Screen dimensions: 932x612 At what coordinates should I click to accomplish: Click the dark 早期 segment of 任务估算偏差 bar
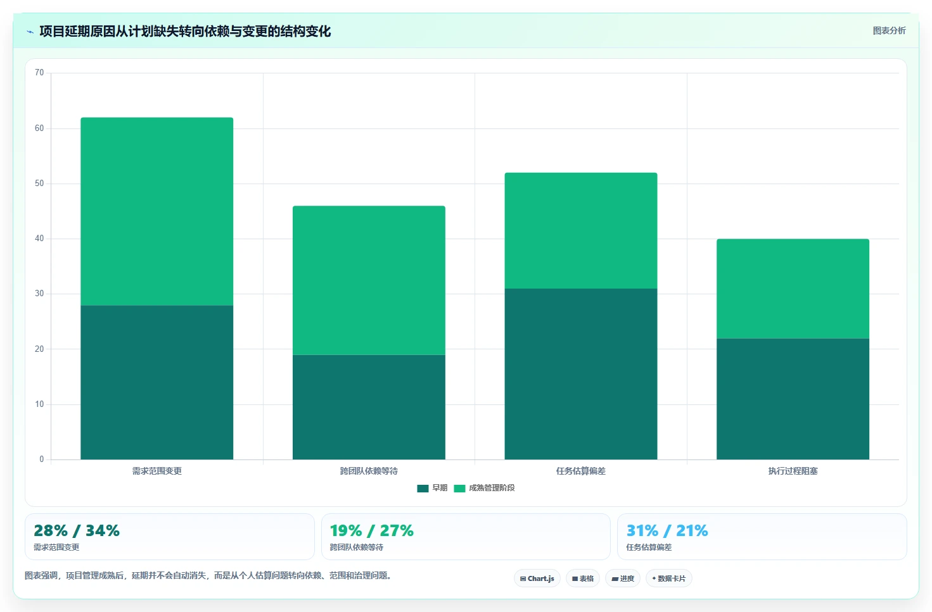(x=581, y=374)
